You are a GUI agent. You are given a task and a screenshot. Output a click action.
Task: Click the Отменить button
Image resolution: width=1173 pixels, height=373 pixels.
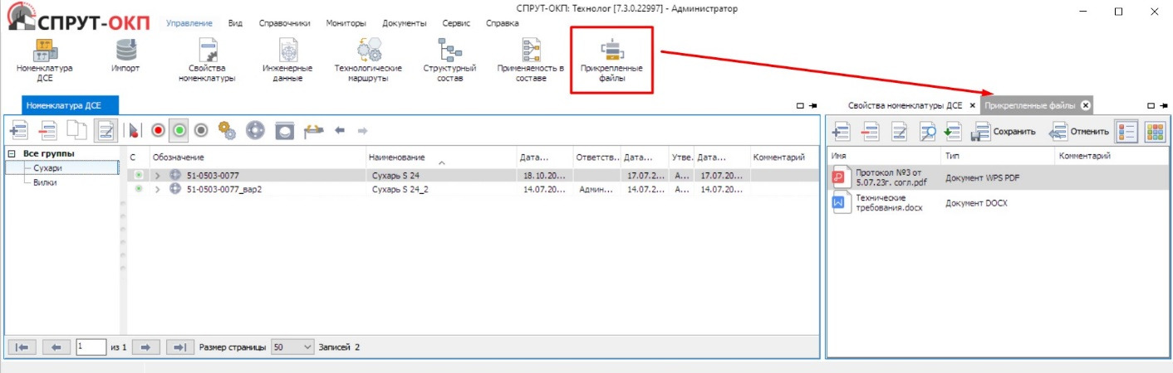pos(1079,131)
